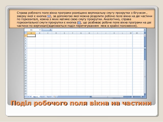
Task: Select row 10 header
Action: click(26, 60)
